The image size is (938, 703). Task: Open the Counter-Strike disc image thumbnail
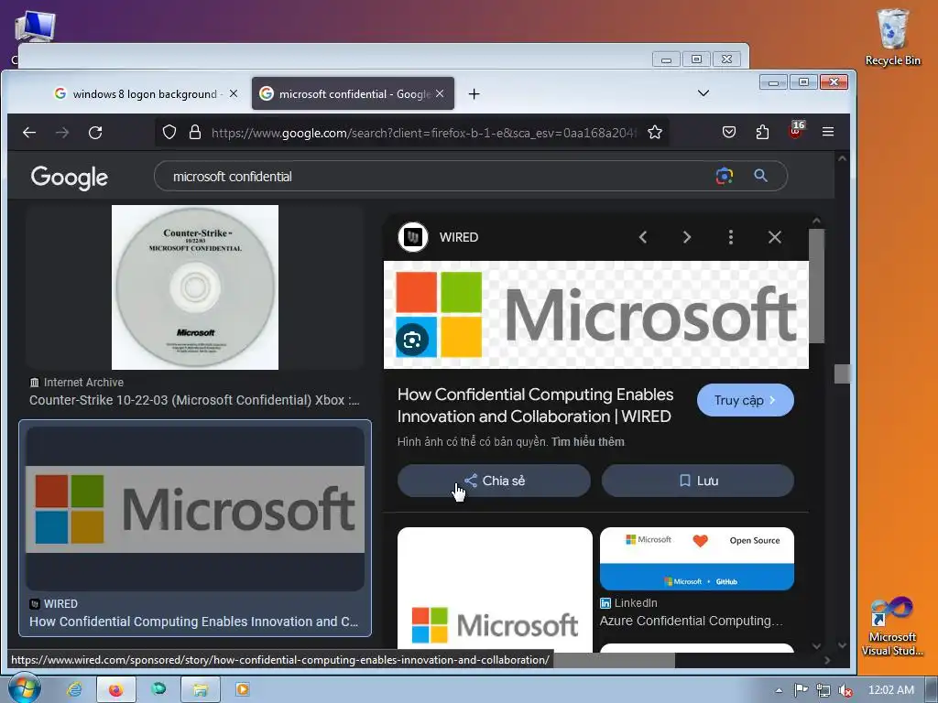click(195, 287)
